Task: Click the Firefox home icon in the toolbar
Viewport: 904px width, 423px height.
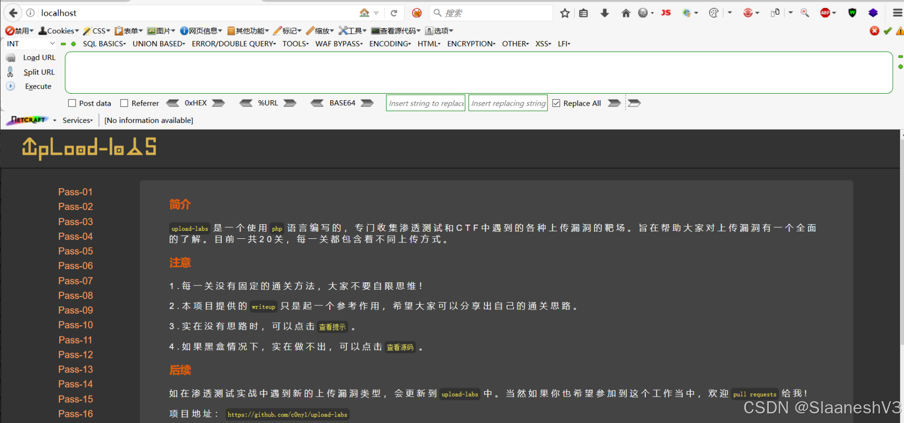Action: click(x=626, y=13)
